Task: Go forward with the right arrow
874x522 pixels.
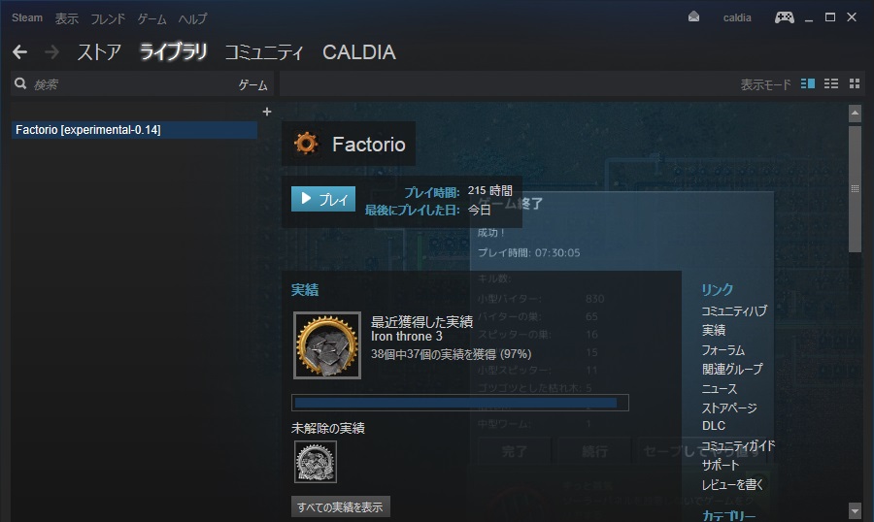Action: tap(51, 52)
